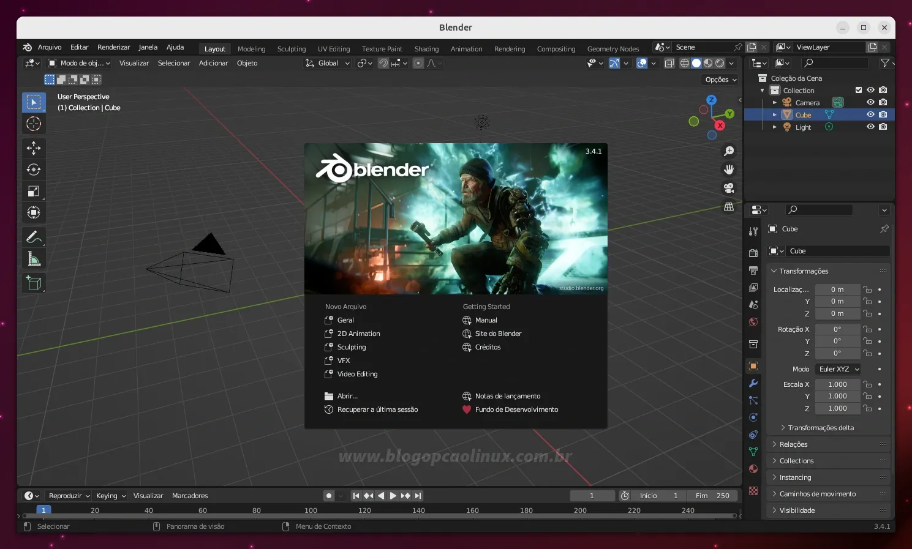Click the pan hand viewport icon
The height and width of the screenshot is (549, 912).
coord(729,170)
